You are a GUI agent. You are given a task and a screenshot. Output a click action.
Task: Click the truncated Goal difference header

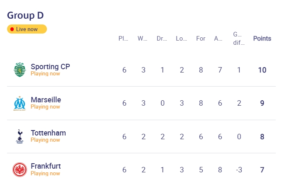[x=239, y=39]
